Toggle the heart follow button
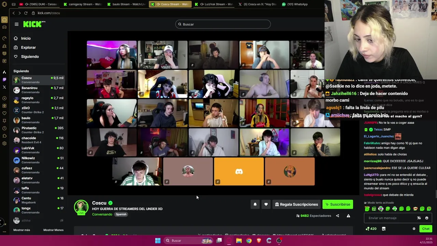437x246 pixels. 266,204
